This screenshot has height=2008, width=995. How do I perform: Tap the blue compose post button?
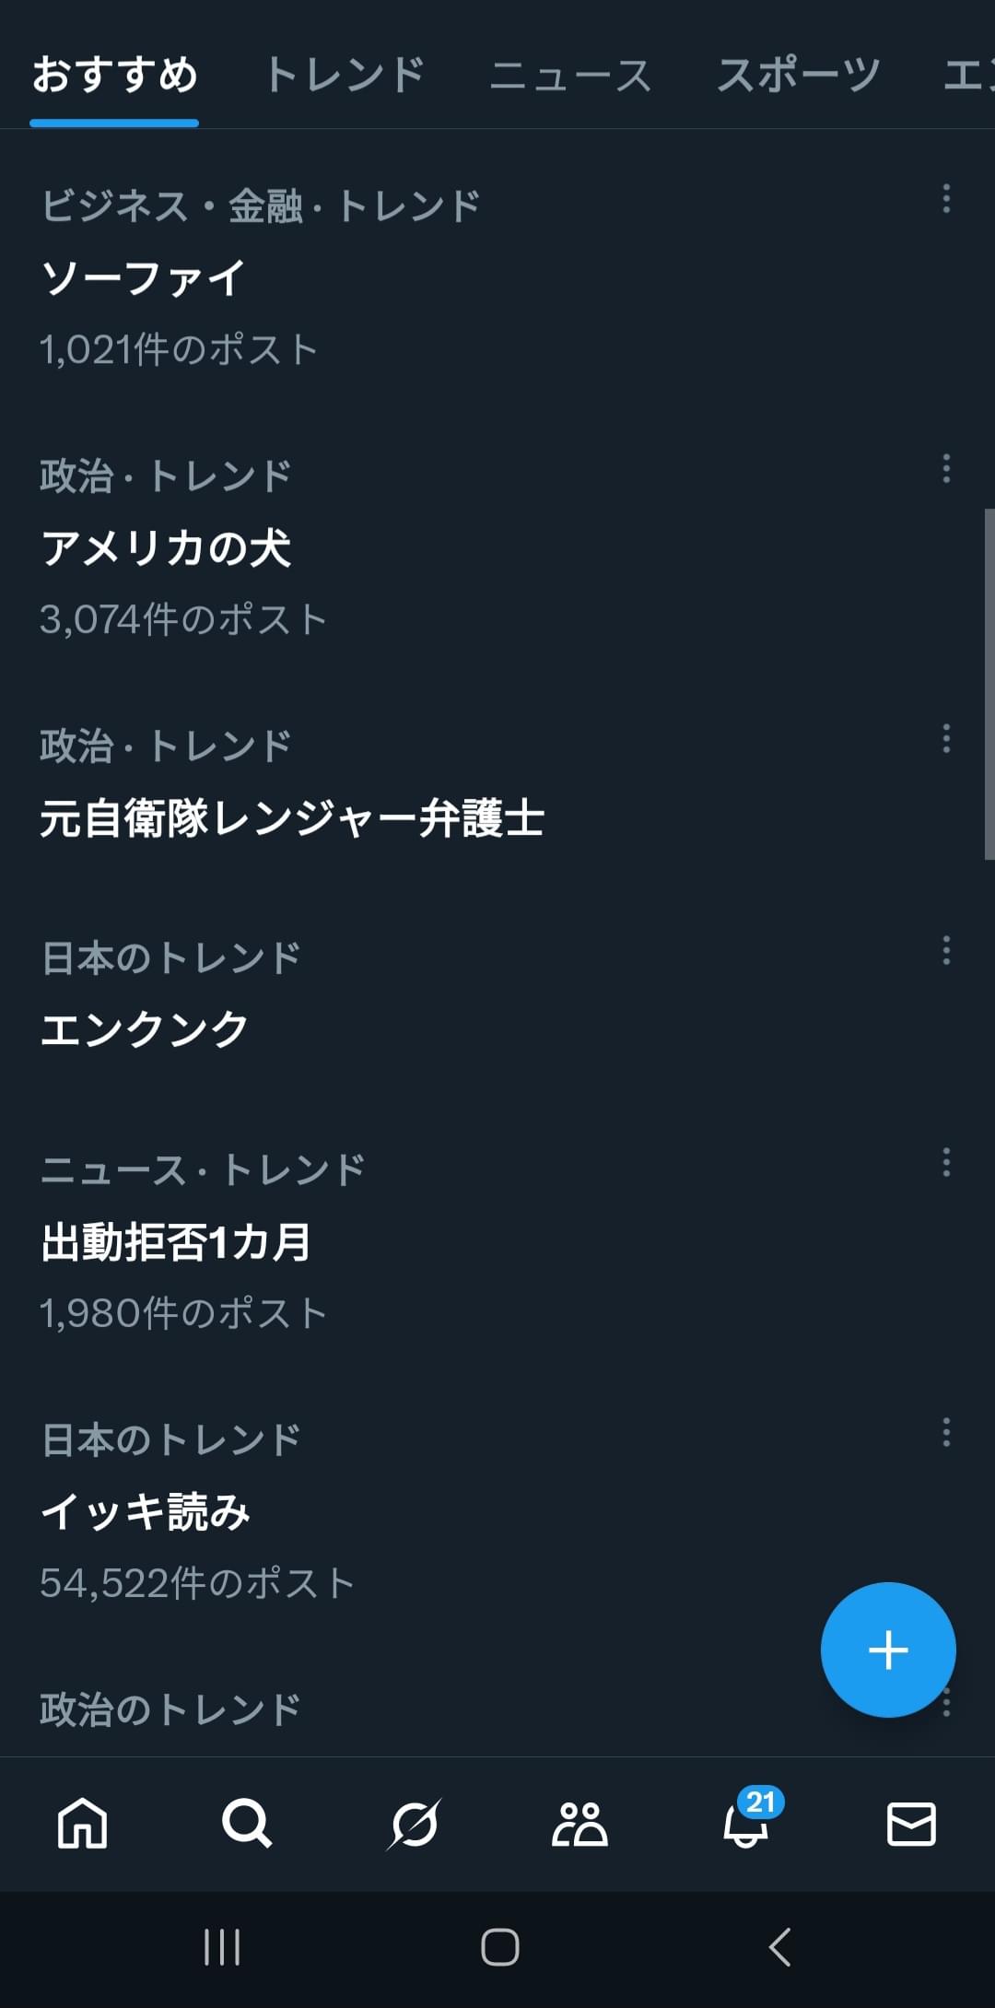[888, 1650]
